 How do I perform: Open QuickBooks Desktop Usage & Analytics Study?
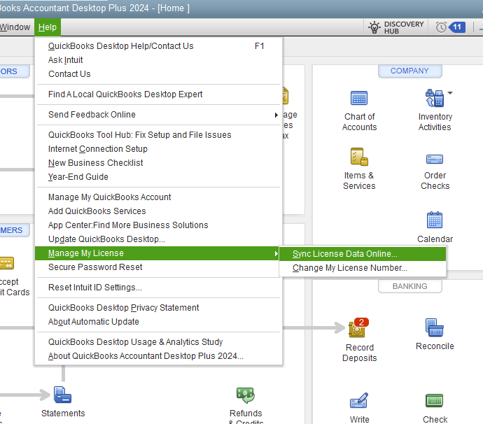pos(158,341)
